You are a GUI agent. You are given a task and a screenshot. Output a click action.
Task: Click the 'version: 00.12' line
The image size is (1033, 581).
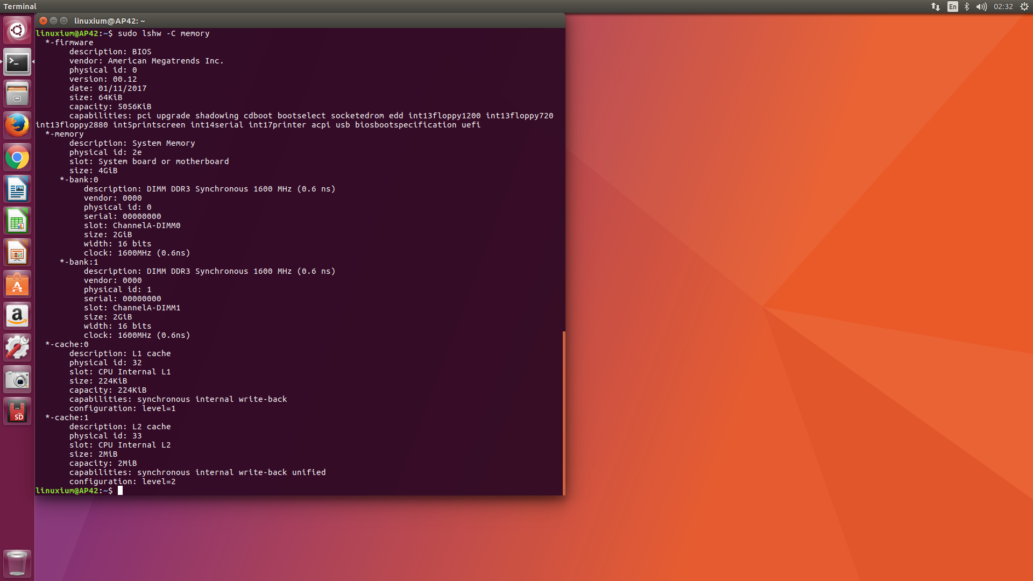(x=103, y=79)
